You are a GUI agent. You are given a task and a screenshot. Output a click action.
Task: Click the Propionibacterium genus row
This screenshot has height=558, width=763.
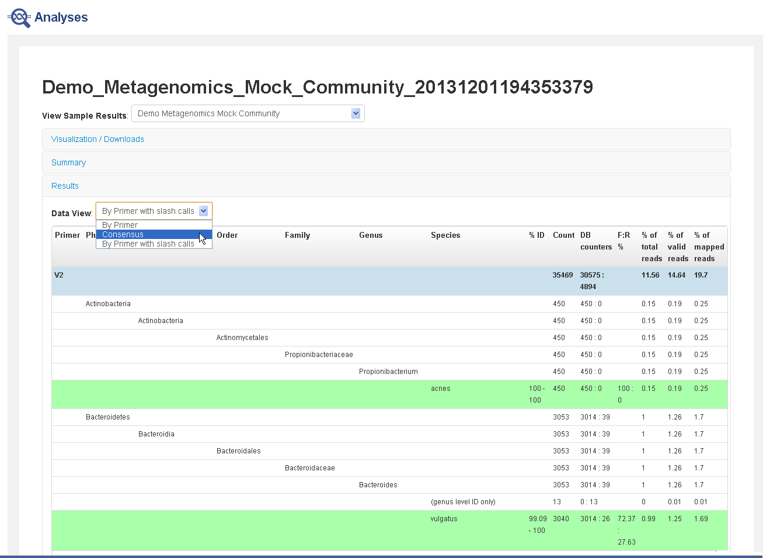click(388, 372)
